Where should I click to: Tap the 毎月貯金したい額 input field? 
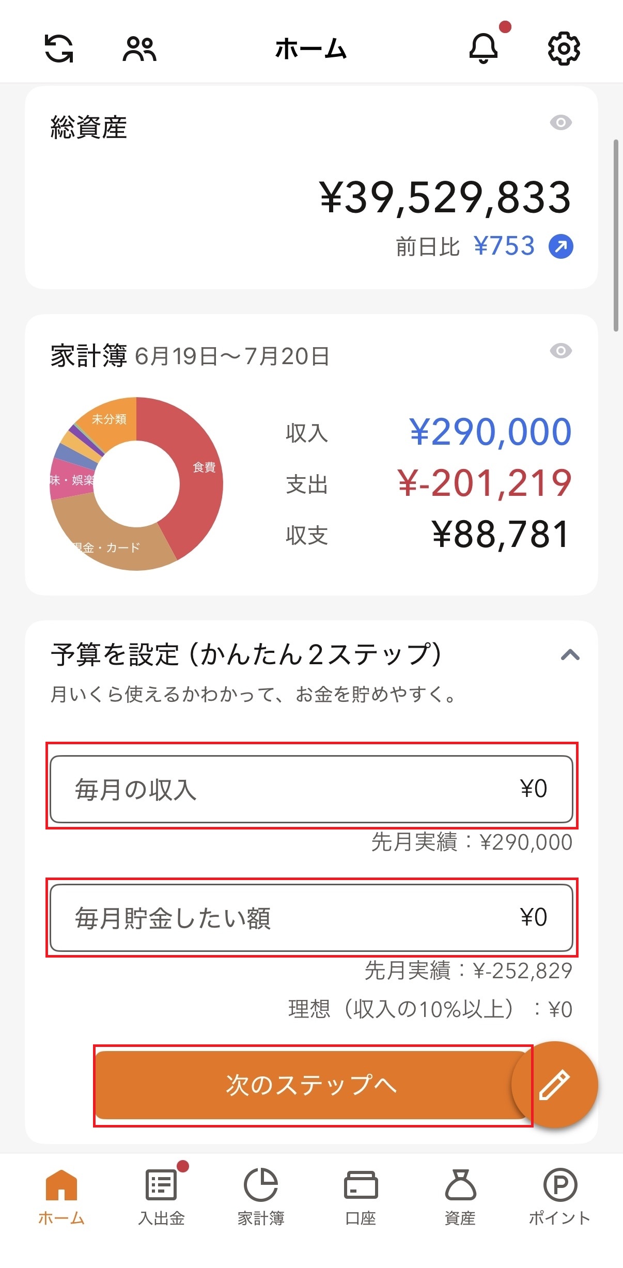(311, 917)
